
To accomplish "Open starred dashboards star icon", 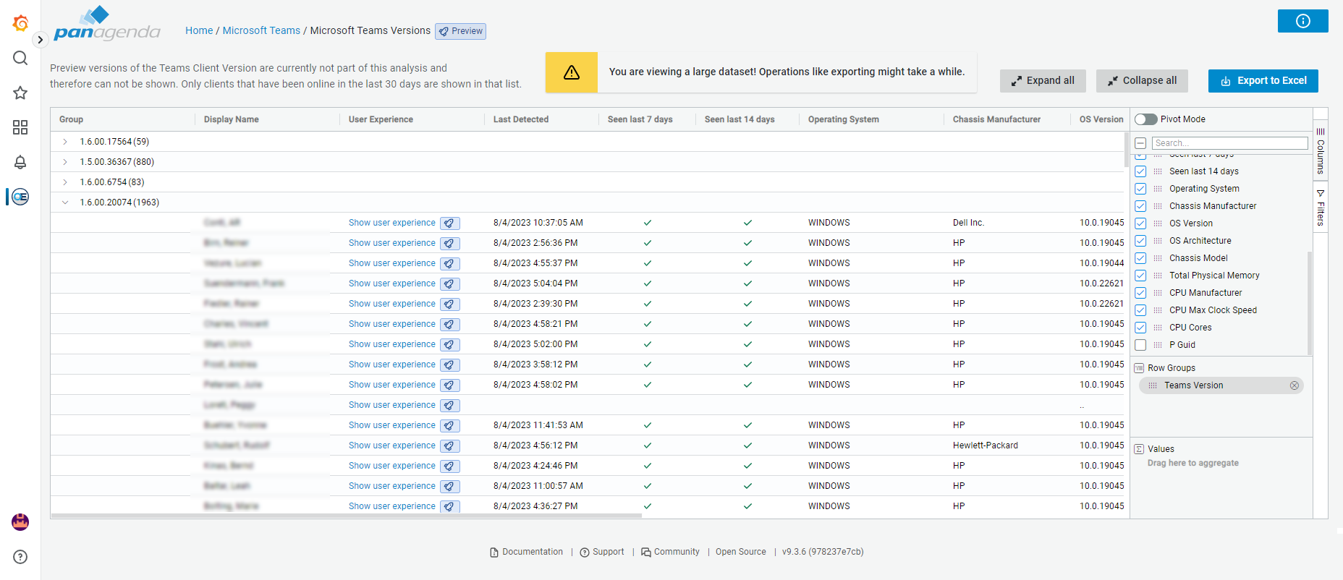I will tap(20, 93).
